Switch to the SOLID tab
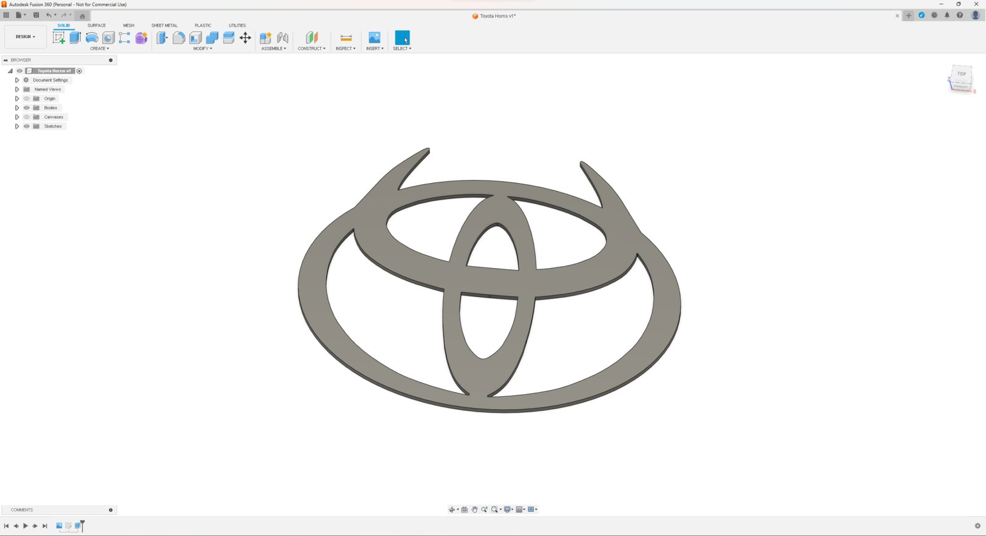The width and height of the screenshot is (986, 536). [64, 25]
